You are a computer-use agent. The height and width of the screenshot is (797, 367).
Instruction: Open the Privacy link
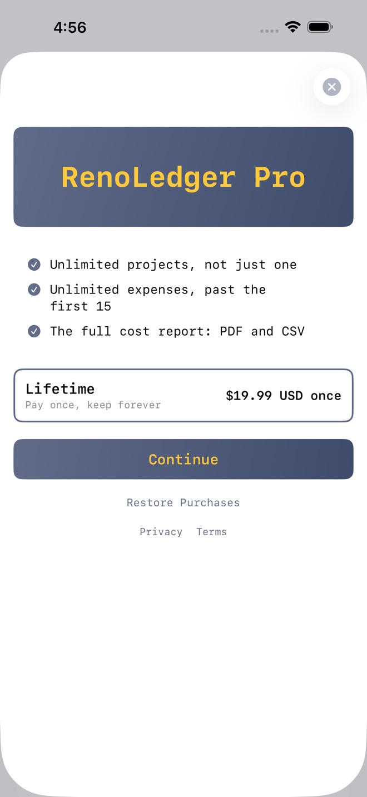161,532
